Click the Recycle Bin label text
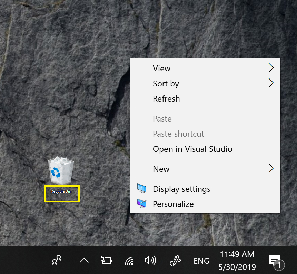The width and height of the screenshot is (297, 274). click(61, 191)
